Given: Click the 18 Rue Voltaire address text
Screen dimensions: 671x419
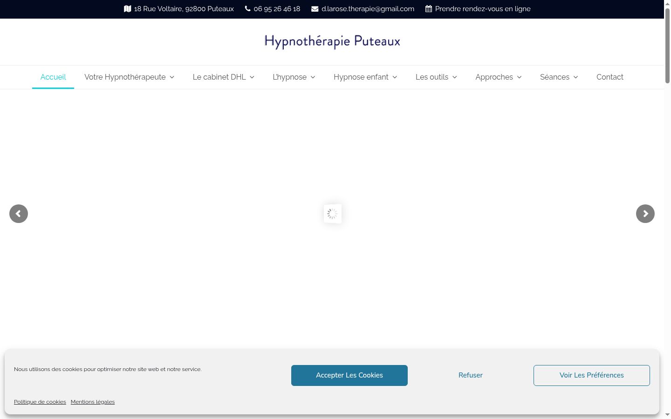Looking at the screenshot, I should pos(184,9).
